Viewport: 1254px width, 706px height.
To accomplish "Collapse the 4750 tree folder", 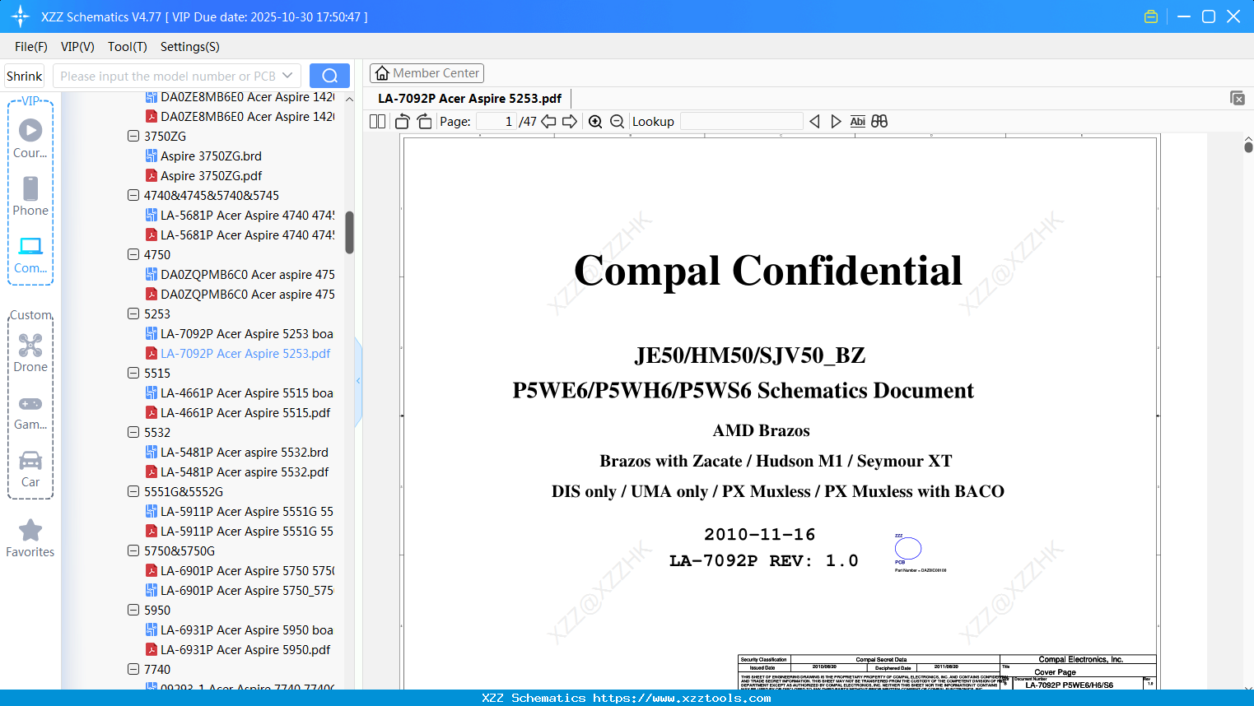I will (133, 255).
